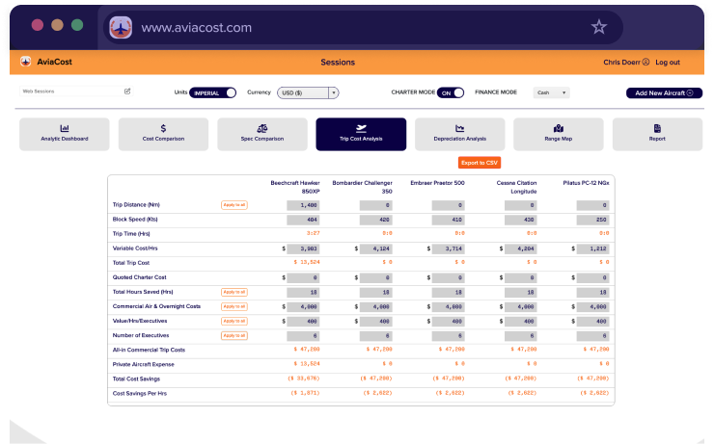Open the Cost Comparison tab

click(x=163, y=134)
